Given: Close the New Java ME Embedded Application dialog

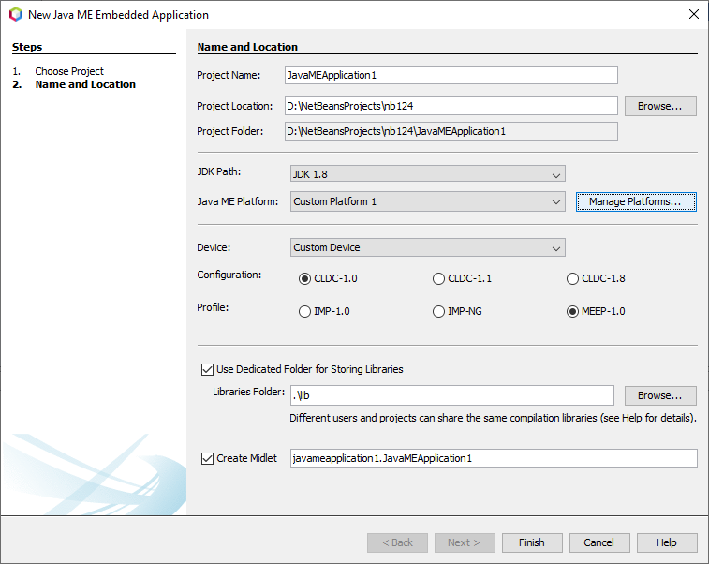Looking at the screenshot, I should (694, 14).
